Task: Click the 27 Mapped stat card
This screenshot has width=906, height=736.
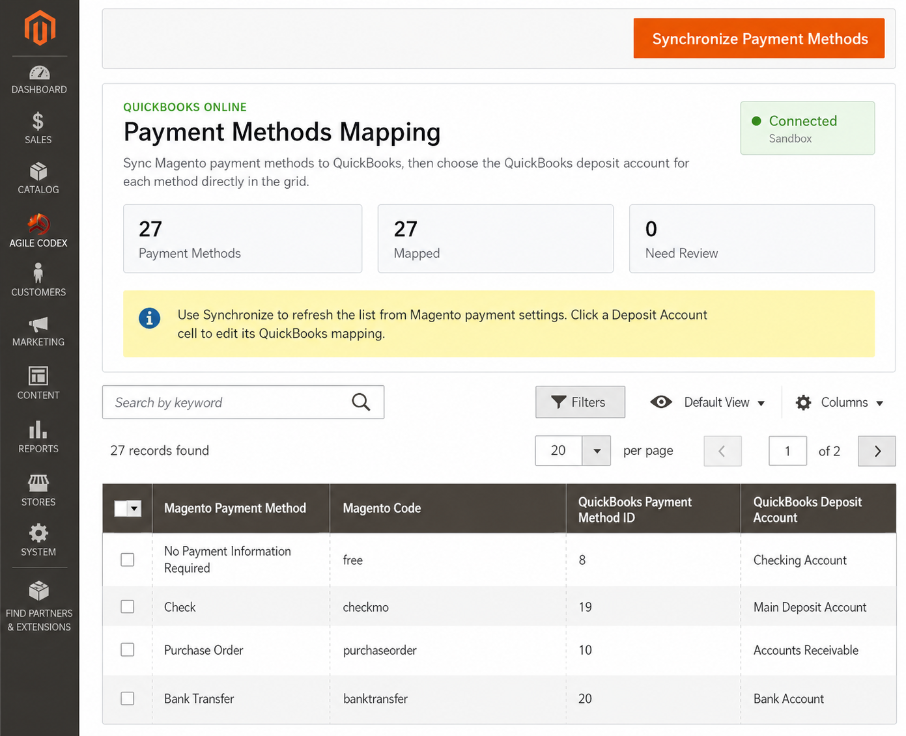Action: (x=496, y=239)
